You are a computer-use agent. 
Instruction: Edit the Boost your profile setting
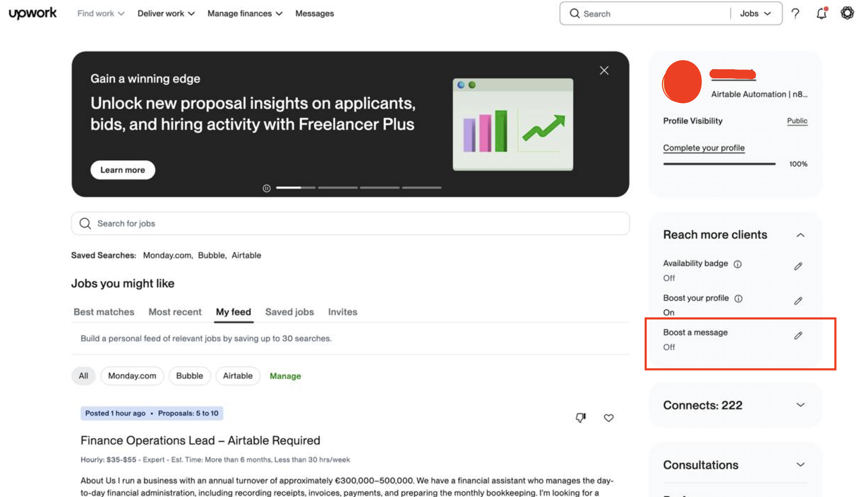click(798, 301)
